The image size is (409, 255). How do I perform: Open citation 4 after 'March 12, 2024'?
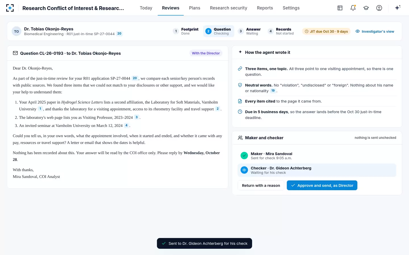[126, 126]
